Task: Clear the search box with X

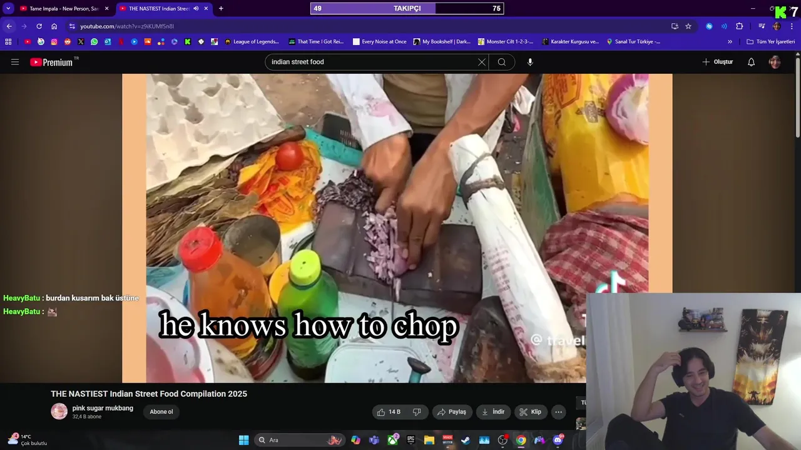Action: click(482, 62)
